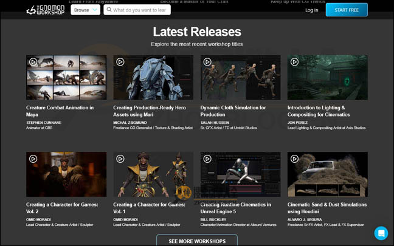Open the chat support bubble icon
This screenshot has width=394, height=246.
click(x=381, y=233)
